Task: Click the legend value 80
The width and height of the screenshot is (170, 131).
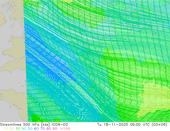Action: pyautogui.click(x=49, y=129)
